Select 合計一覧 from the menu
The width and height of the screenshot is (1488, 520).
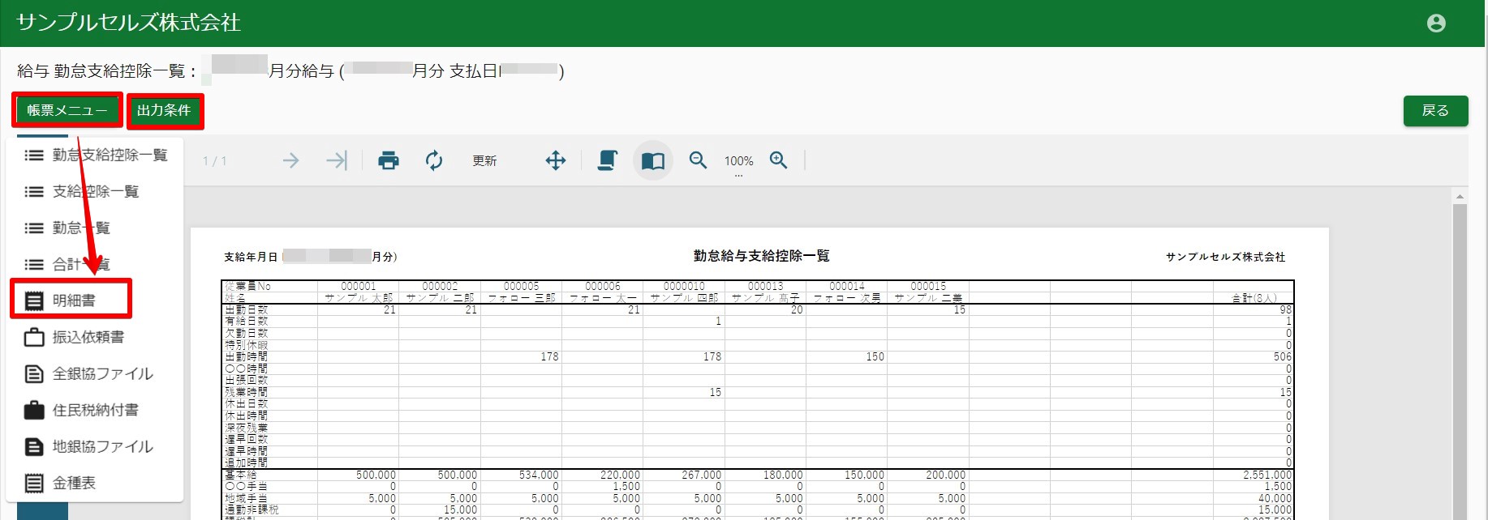(x=96, y=264)
